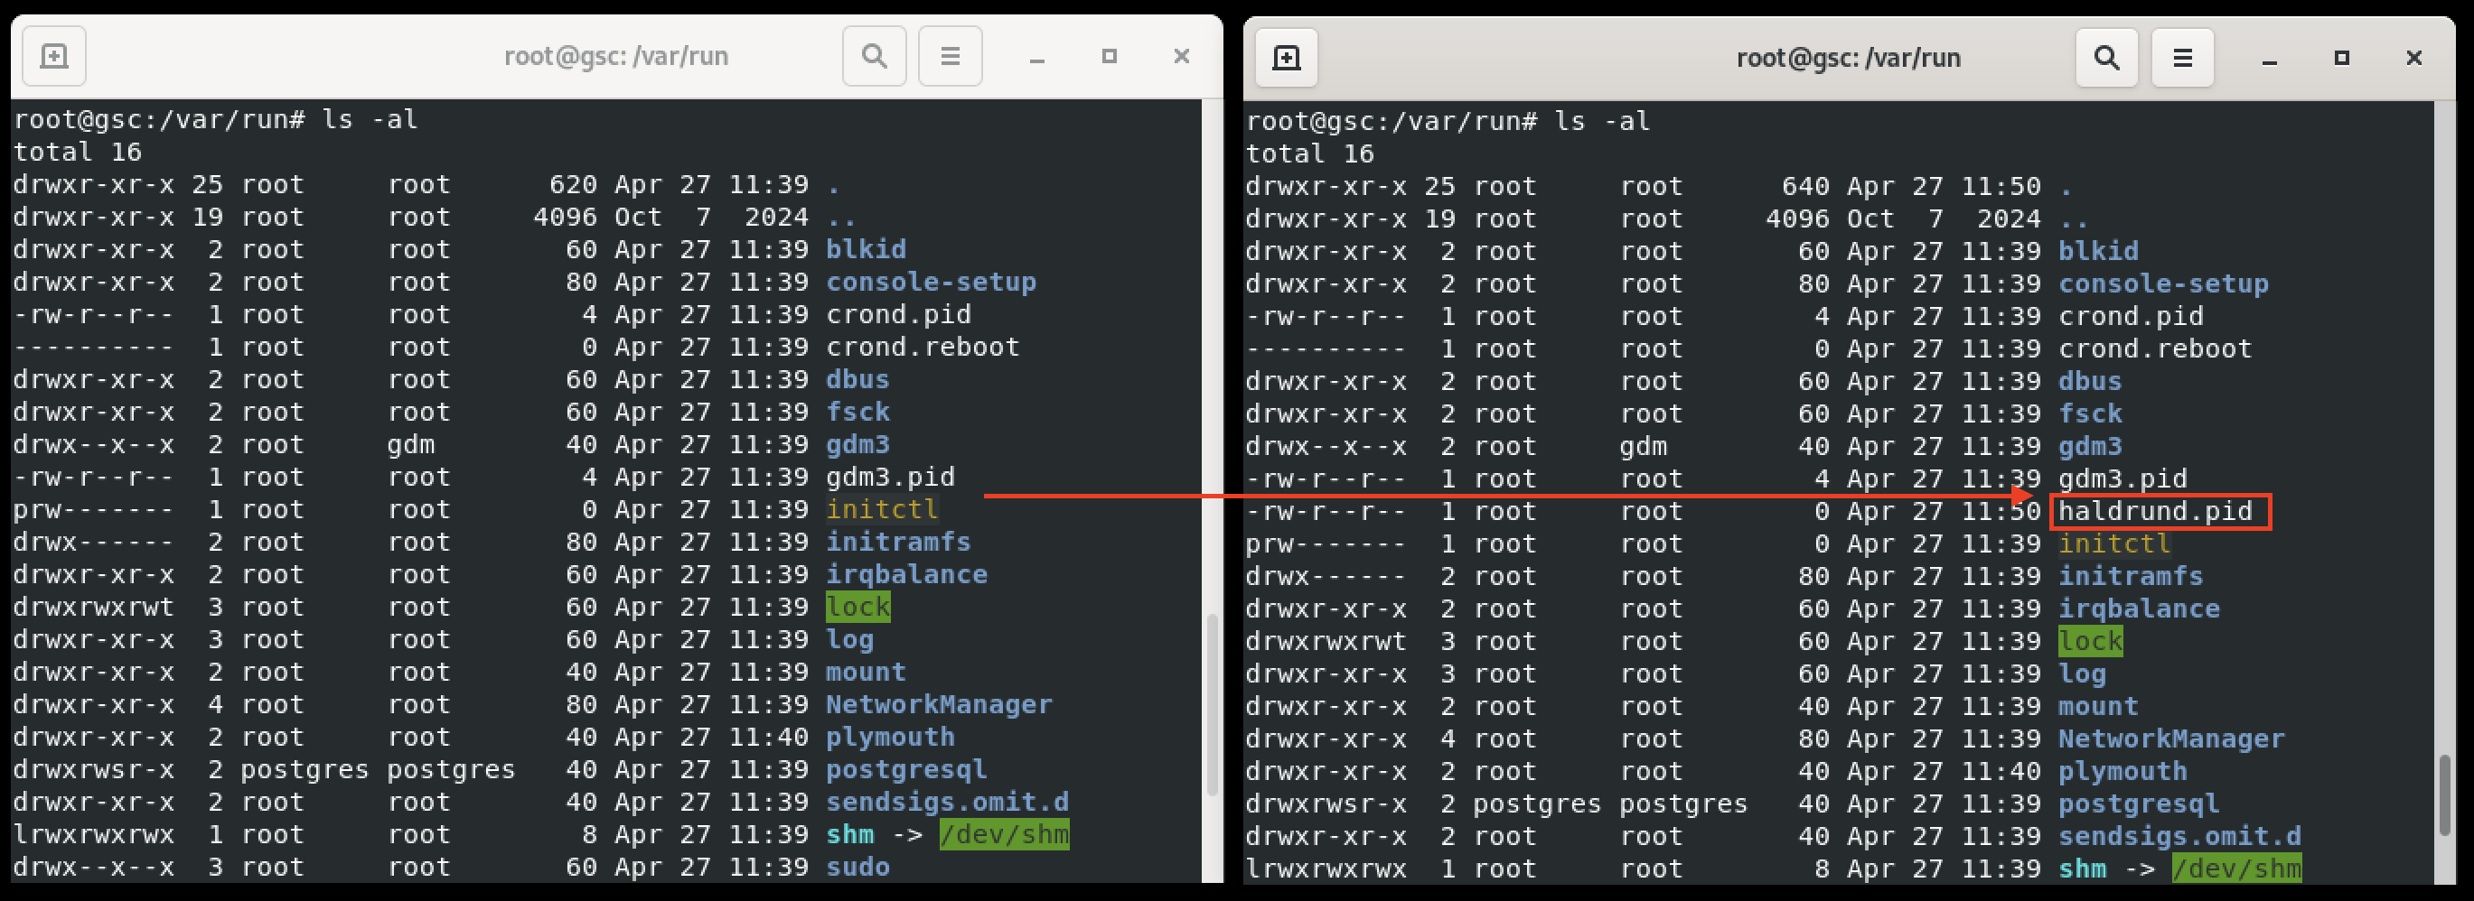Click plymouth in left terminal
2474x901 pixels.
[890, 737]
